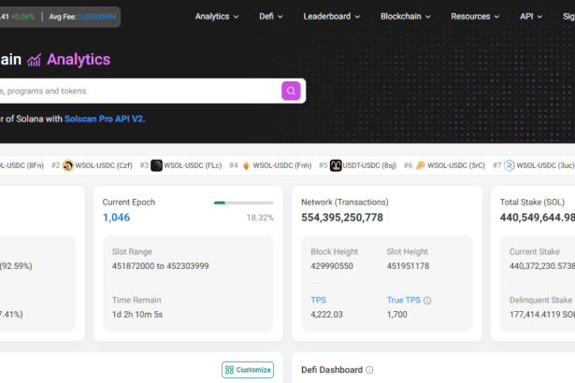Image resolution: width=575 pixels, height=383 pixels.
Task: Open the Solscan Pro API V2 link
Action: click(x=105, y=120)
